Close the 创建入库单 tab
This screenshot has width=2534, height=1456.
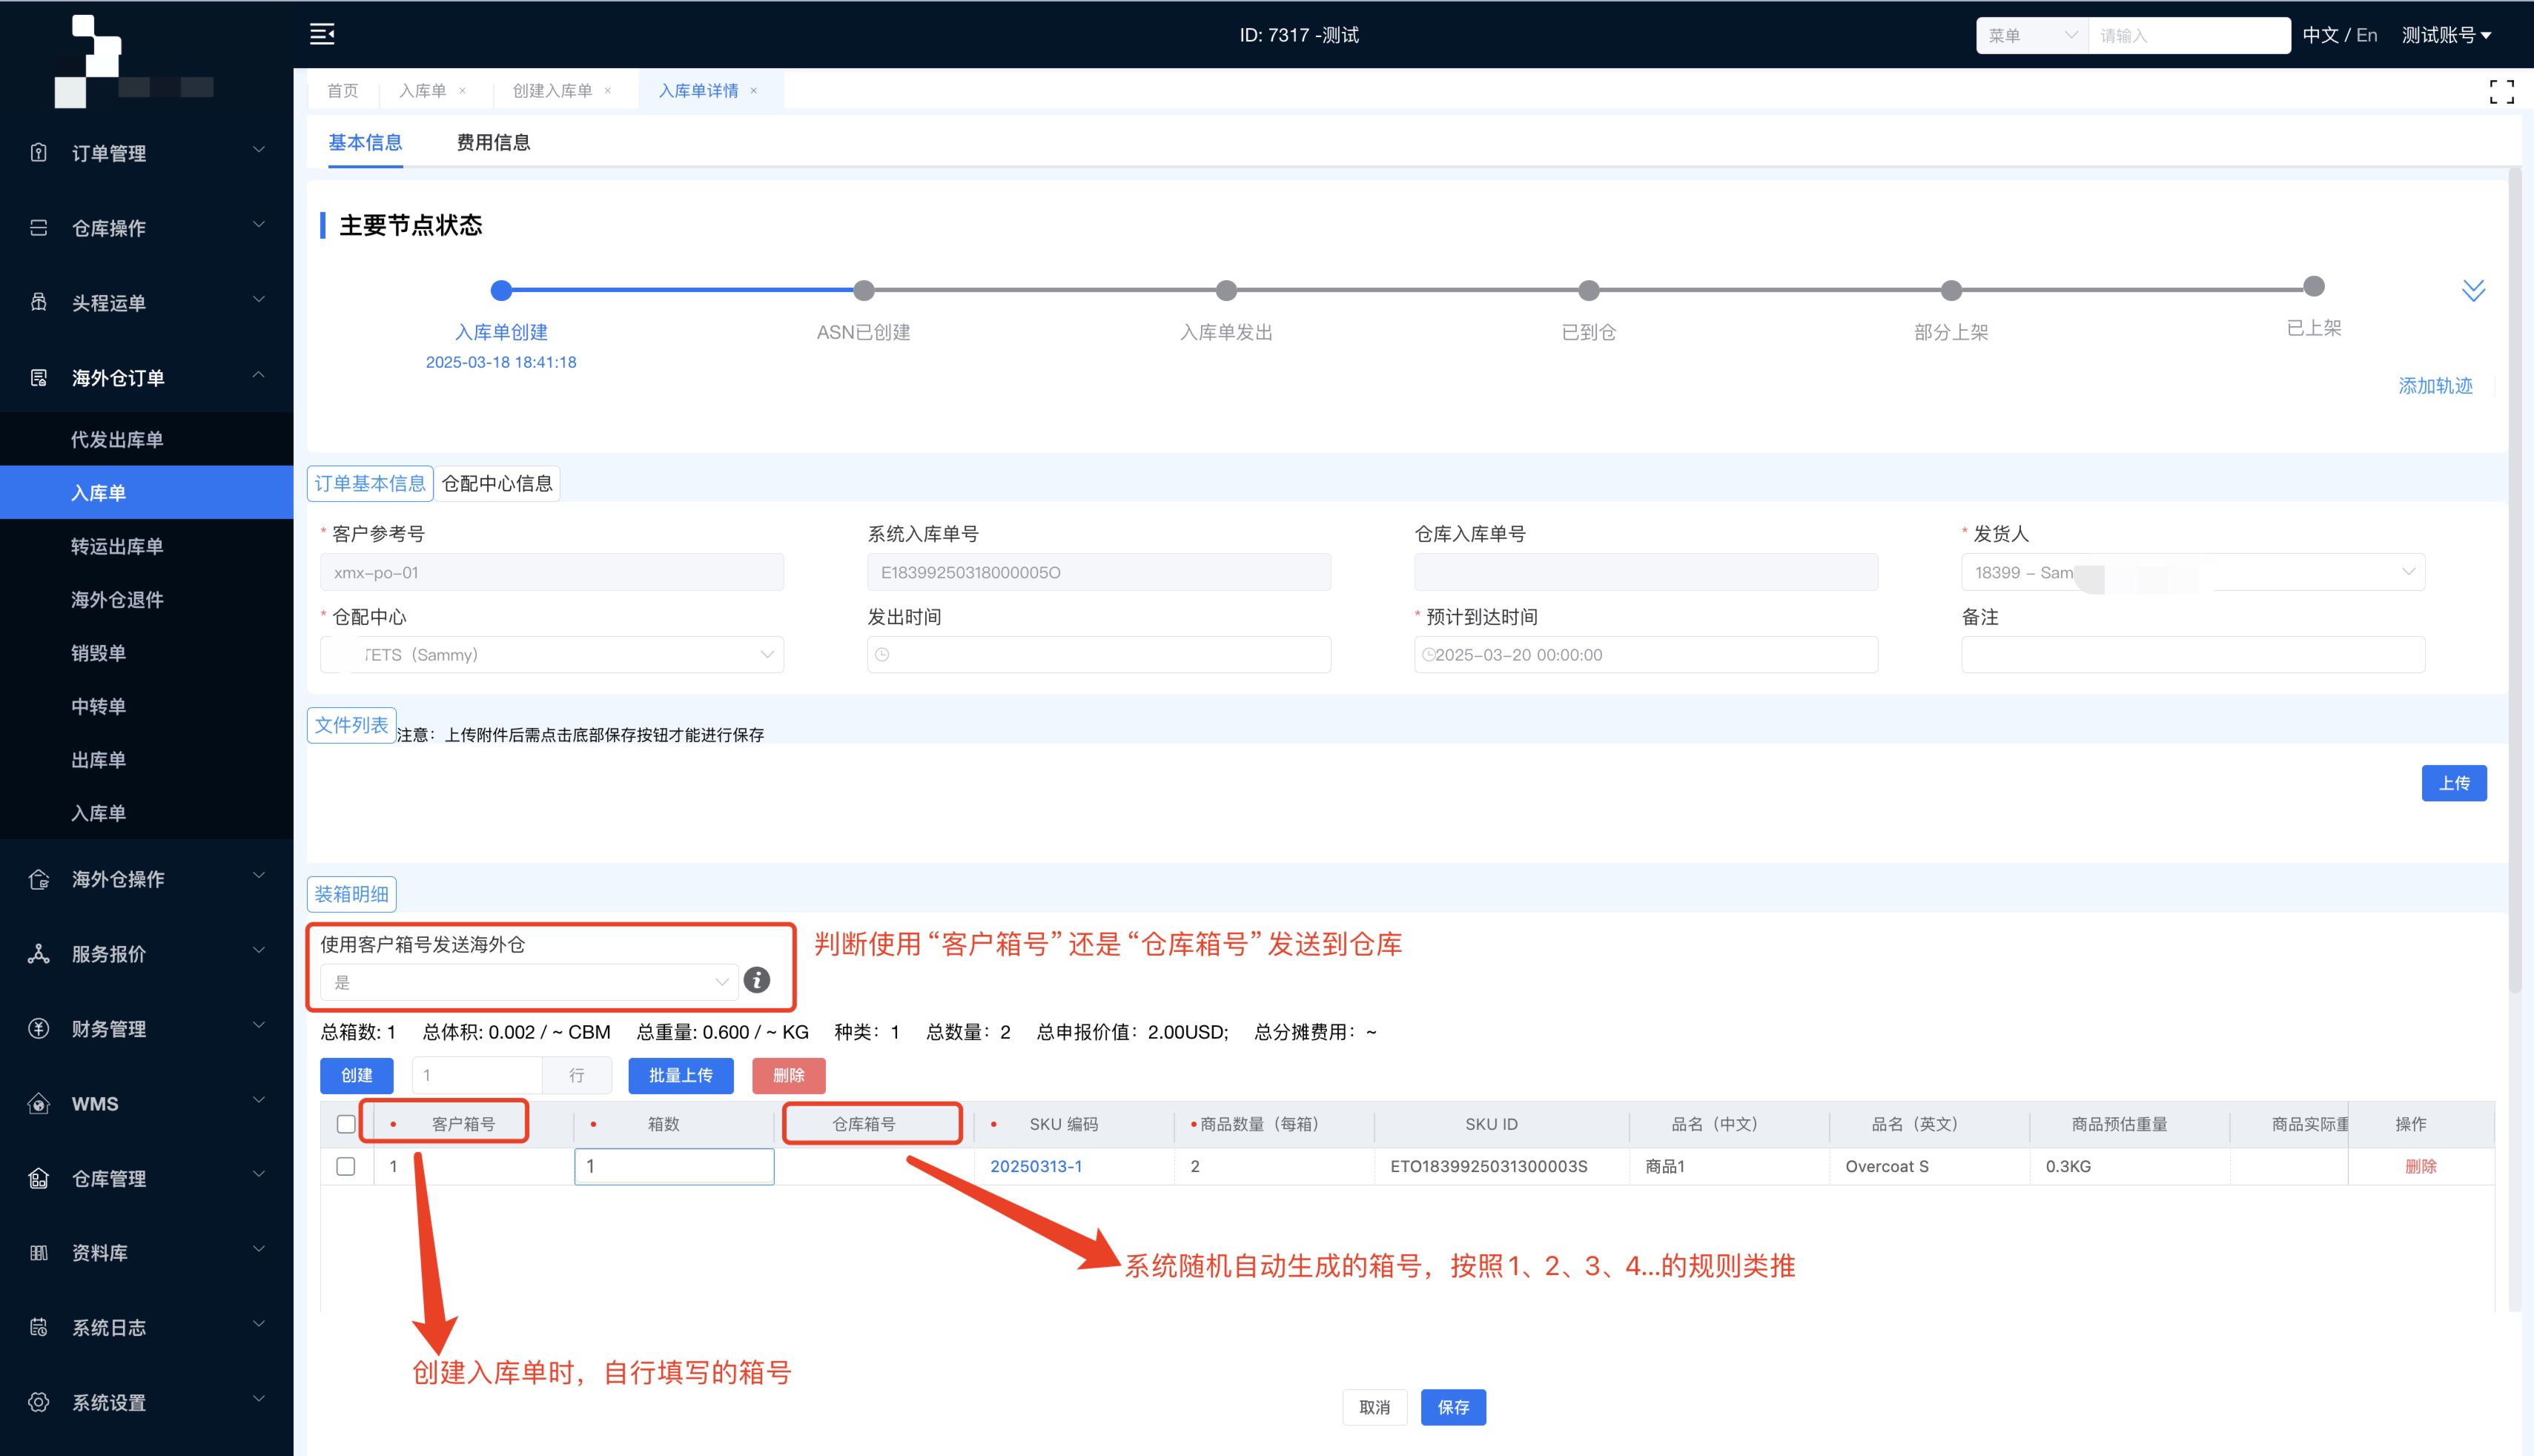point(608,91)
